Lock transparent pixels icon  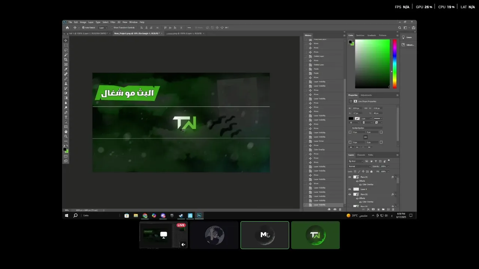(356, 171)
